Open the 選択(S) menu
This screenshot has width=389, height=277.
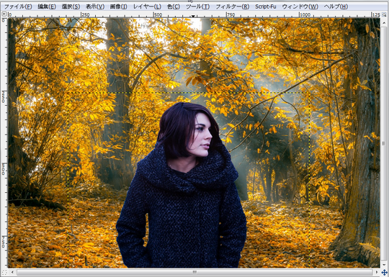[x=71, y=6]
